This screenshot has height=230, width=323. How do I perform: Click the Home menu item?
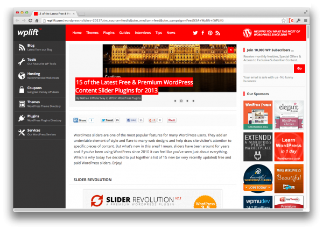(77, 33)
